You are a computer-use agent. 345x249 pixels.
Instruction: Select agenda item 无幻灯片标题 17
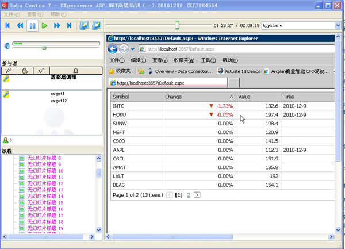coord(44,215)
